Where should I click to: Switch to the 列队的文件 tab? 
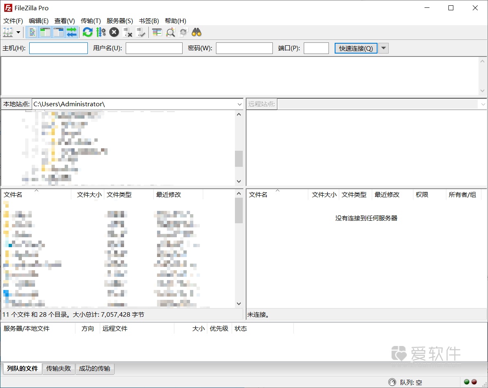coord(22,368)
